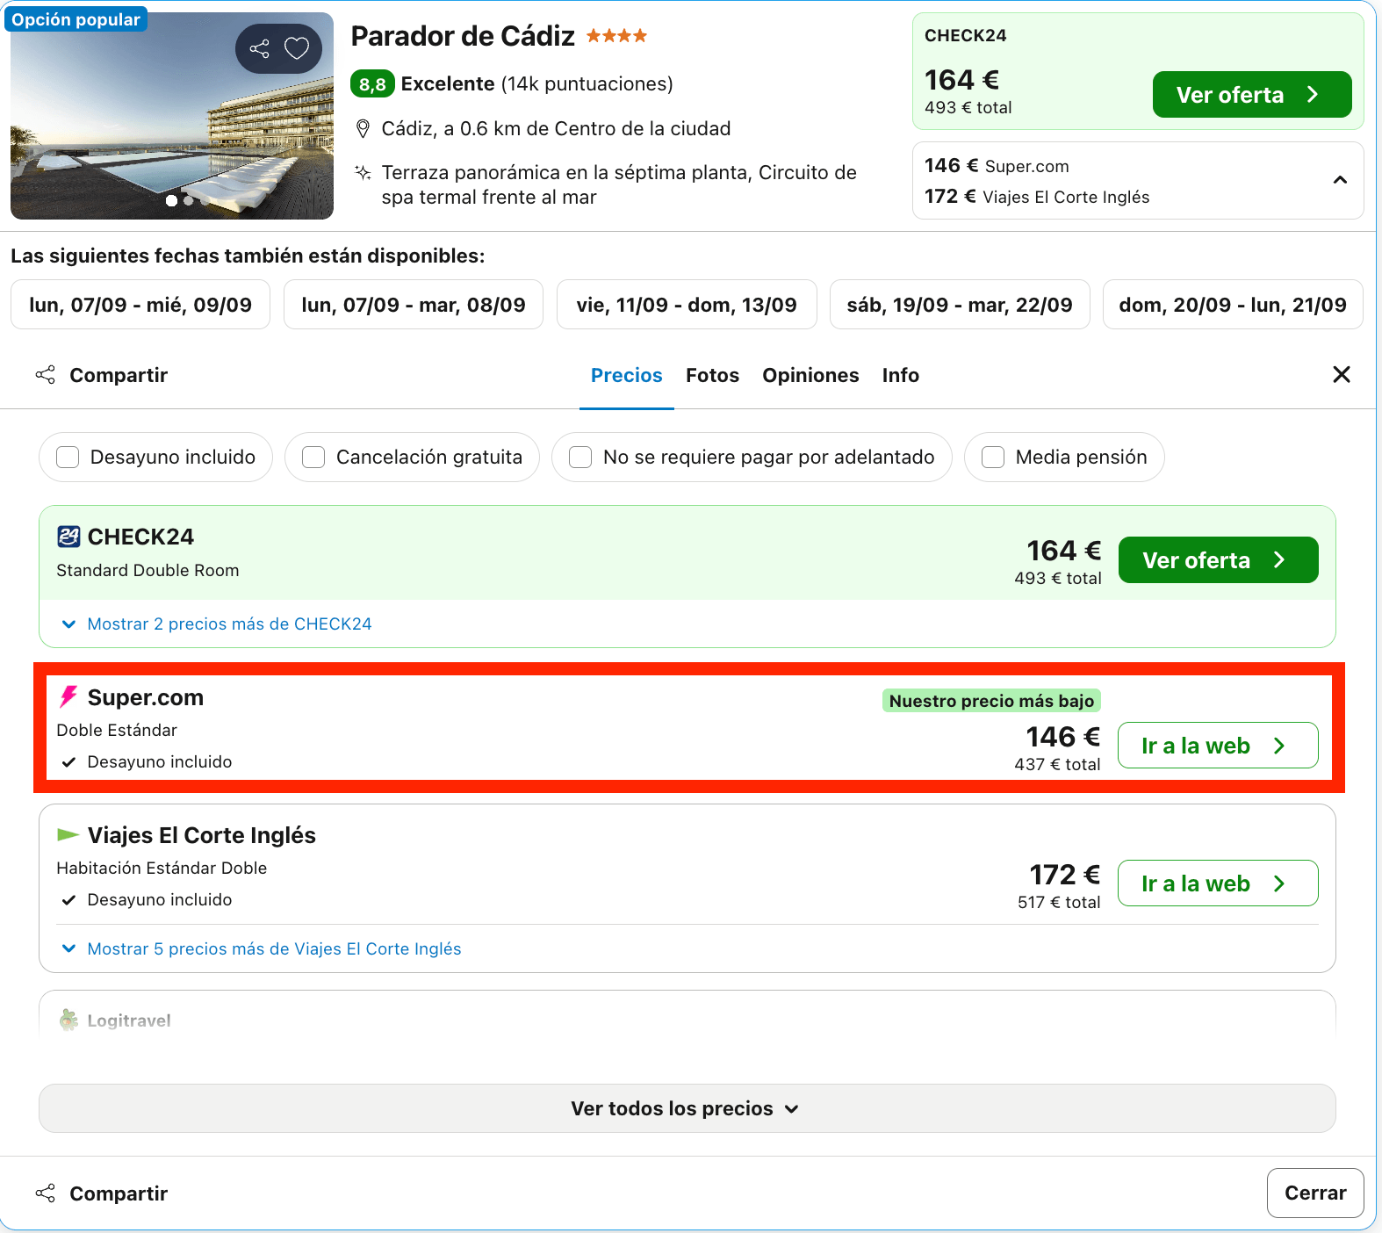
Task: Open the Fotos tab
Action: tap(713, 376)
